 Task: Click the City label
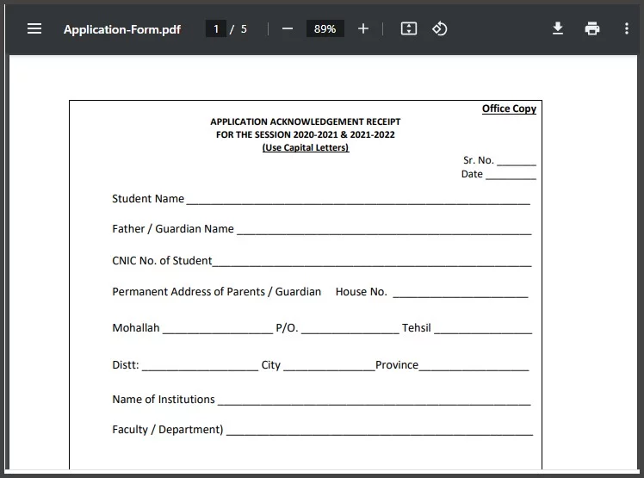point(270,365)
